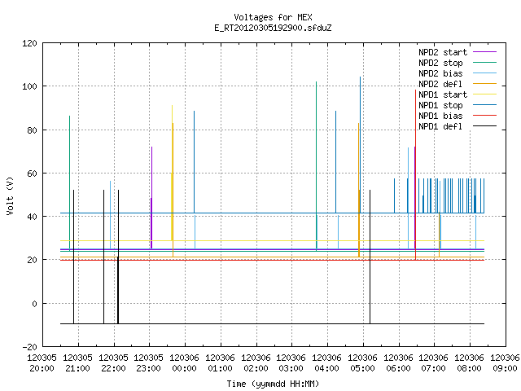The height and width of the screenshot is (391, 521).
Task: Click the y-axis label 'Volt (V)'
Action: tap(10, 195)
